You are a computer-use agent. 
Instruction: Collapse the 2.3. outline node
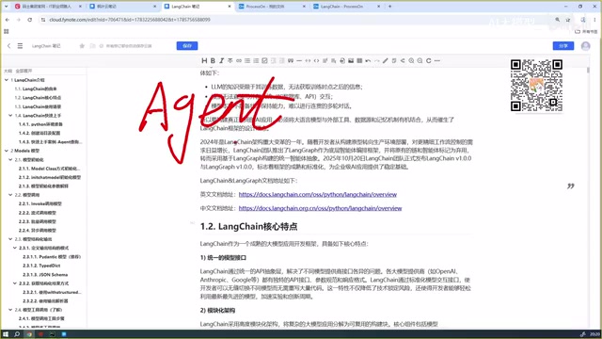click(10, 239)
